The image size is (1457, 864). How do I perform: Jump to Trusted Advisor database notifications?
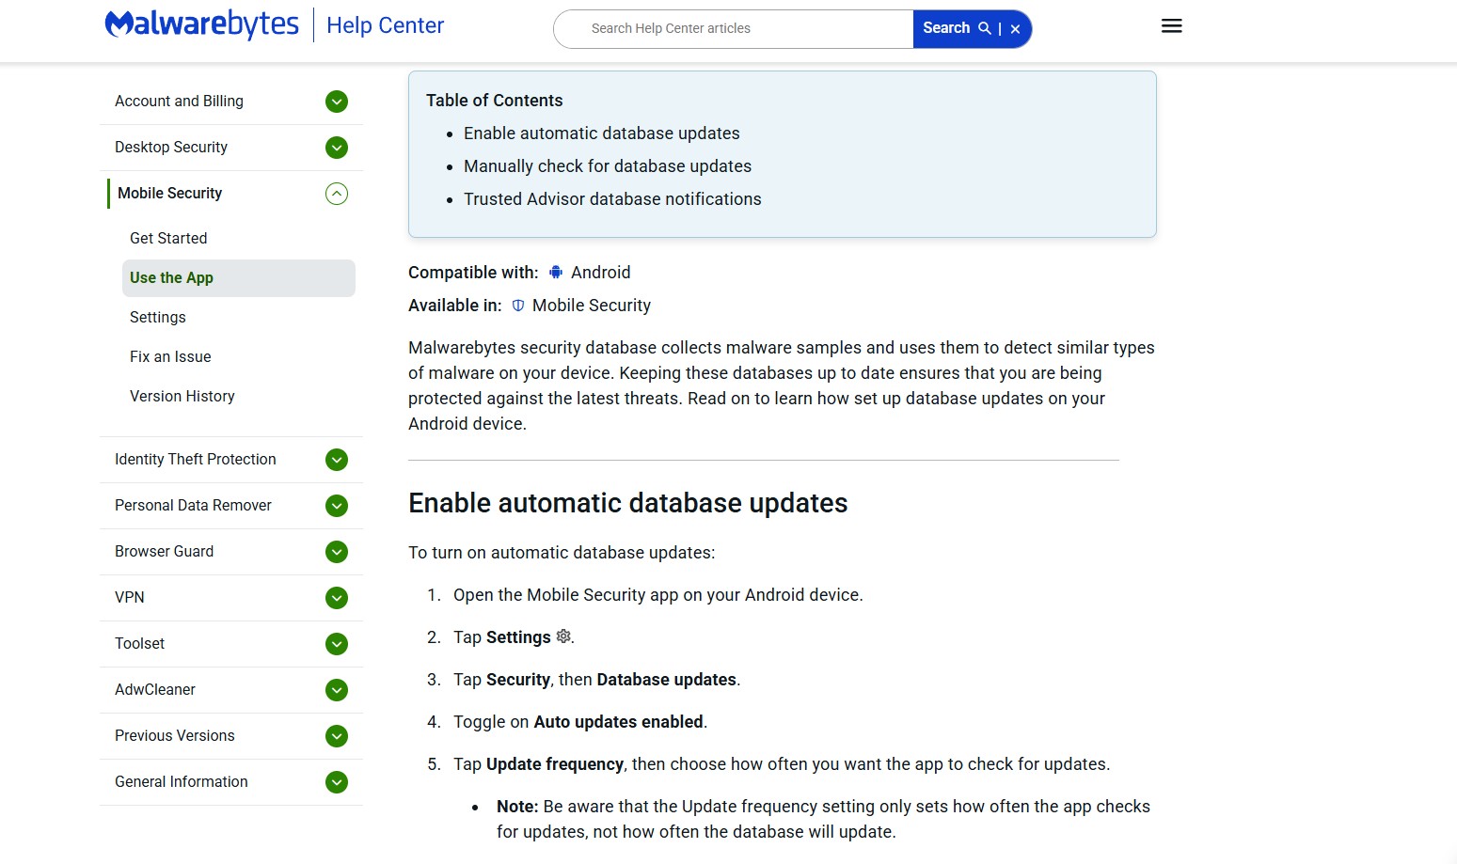coord(611,199)
